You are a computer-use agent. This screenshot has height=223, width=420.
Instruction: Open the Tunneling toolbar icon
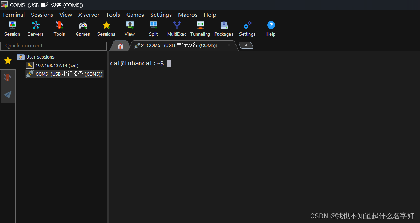(200, 29)
